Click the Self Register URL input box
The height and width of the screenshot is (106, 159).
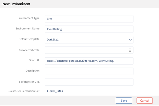point(89,82)
